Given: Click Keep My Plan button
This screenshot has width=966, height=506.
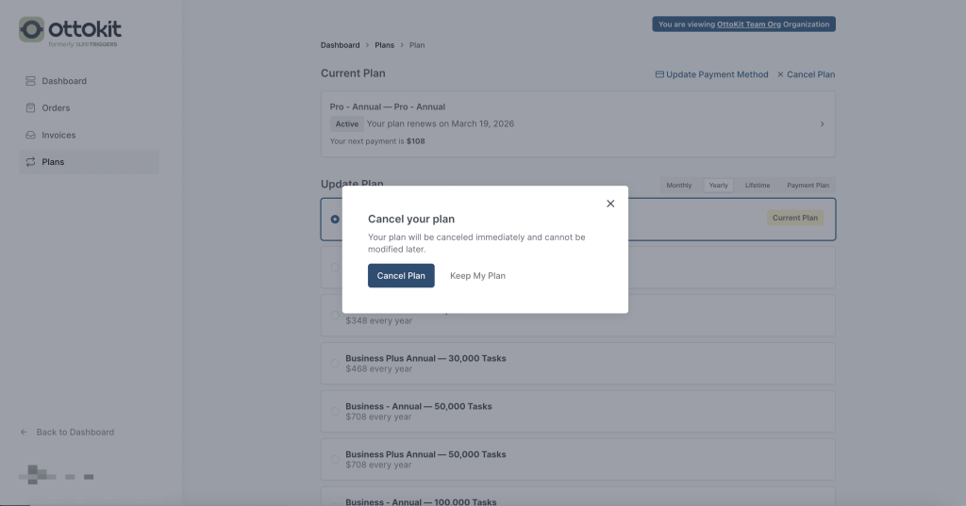Looking at the screenshot, I should [477, 276].
